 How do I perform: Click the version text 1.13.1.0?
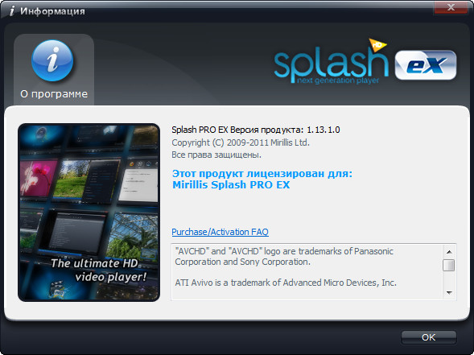[324, 130]
